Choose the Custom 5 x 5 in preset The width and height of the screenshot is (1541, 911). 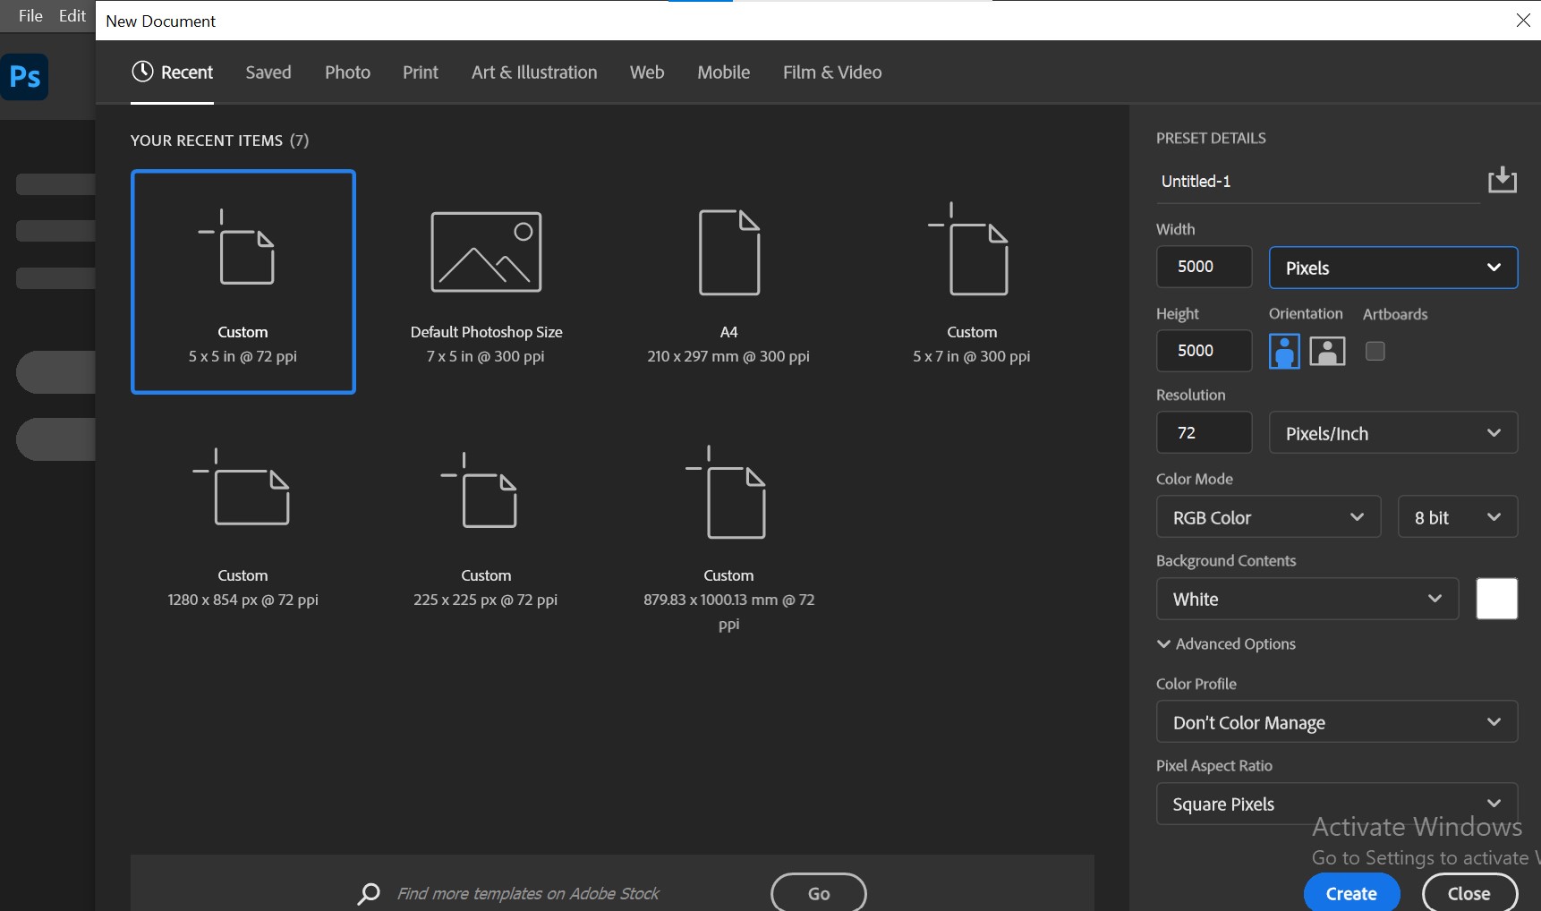pyautogui.click(x=243, y=282)
